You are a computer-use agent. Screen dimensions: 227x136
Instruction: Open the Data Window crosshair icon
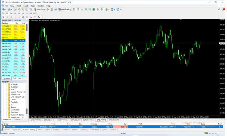[x=19, y=9]
